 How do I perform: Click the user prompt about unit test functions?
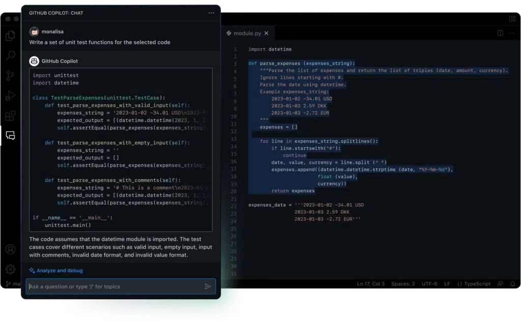100,42
